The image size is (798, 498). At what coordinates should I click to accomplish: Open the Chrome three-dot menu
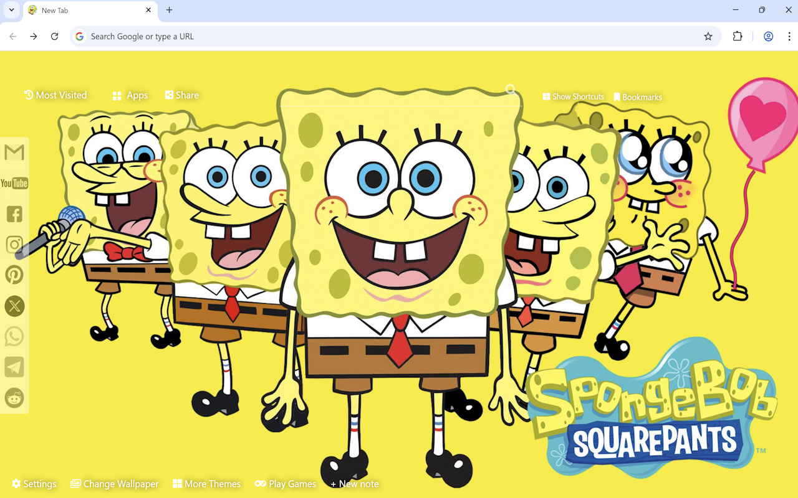click(788, 36)
